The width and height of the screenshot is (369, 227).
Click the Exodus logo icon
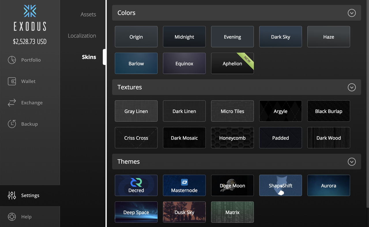[x=30, y=11]
